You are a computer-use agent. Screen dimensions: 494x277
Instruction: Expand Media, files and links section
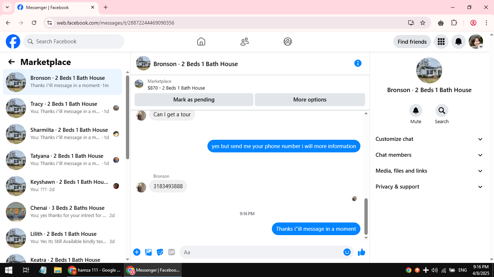tap(429, 171)
